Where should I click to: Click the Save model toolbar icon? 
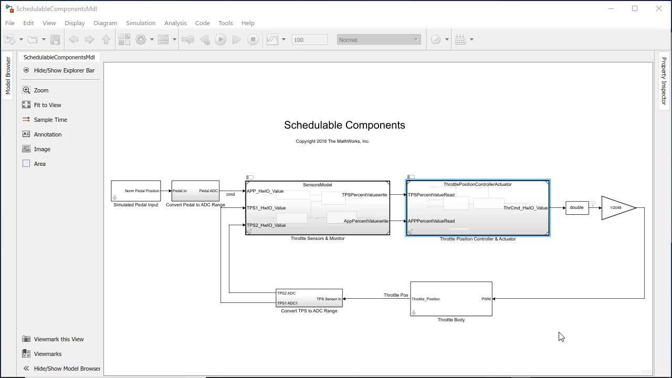(55, 39)
